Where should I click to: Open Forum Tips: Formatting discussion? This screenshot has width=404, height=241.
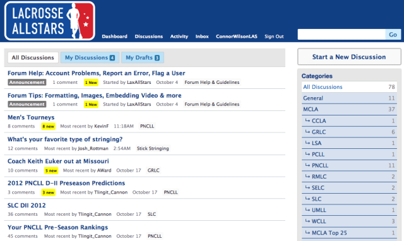click(x=95, y=95)
